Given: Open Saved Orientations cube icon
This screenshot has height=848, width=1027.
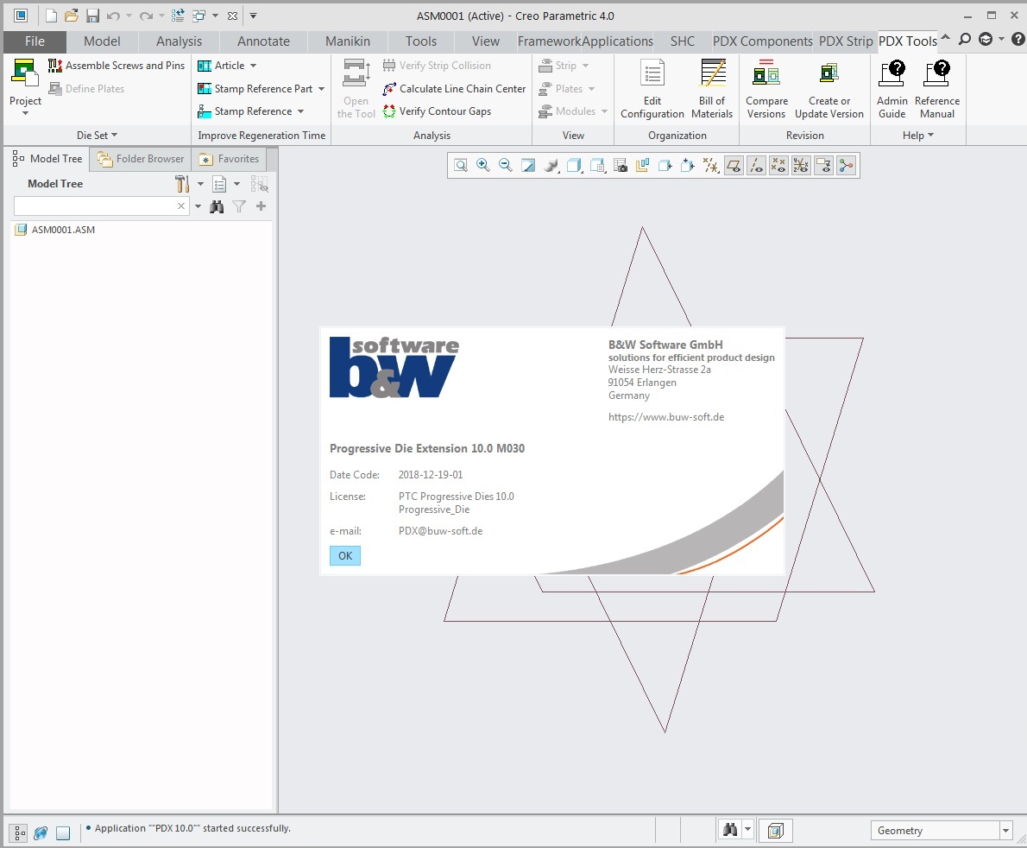Looking at the screenshot, I should click(x=575, y=165).
